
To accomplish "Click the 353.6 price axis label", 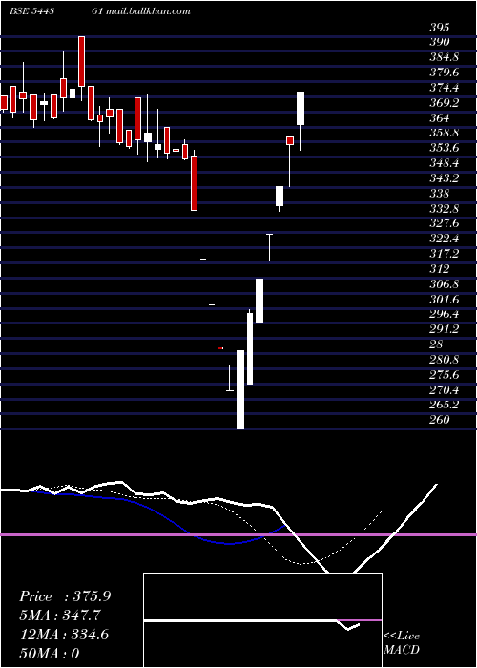I will point(445,148).
